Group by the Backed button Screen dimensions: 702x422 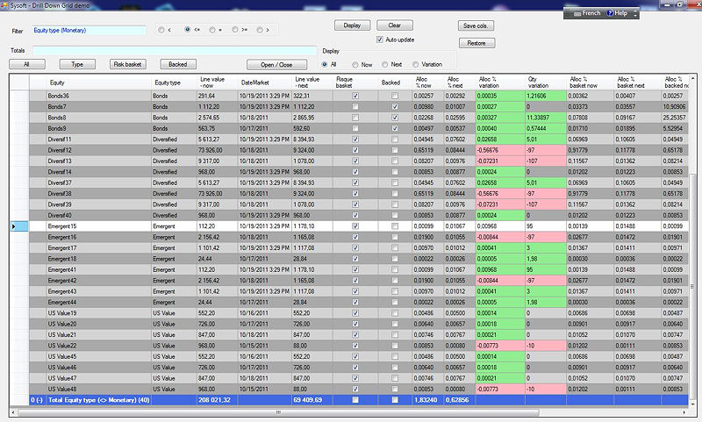[x=178, y=64]
